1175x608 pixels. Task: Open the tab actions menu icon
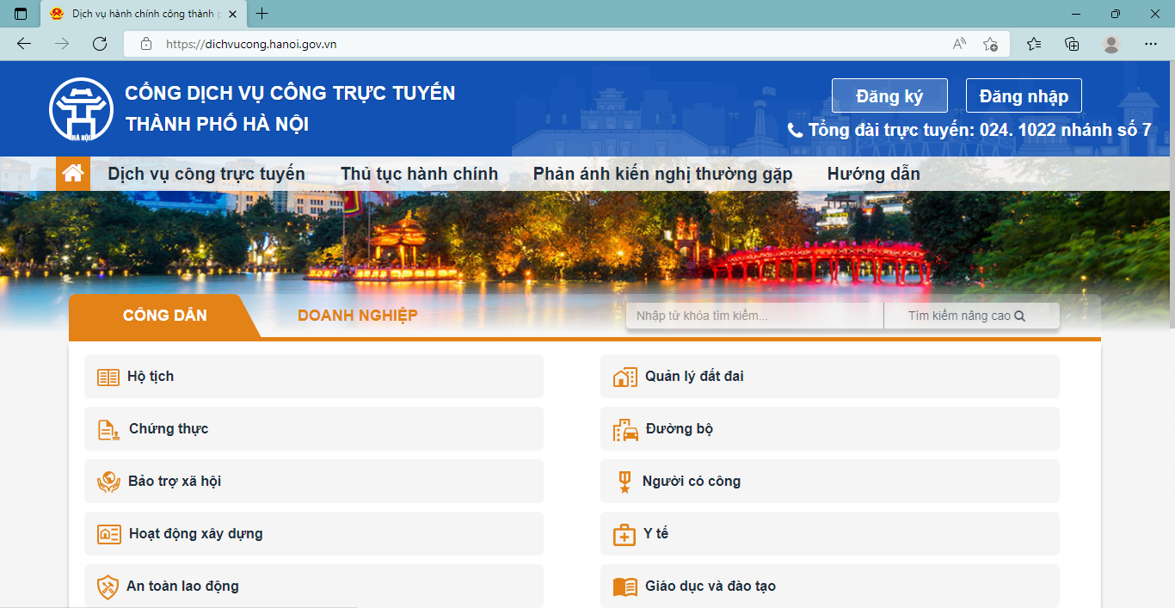pyautogui.click(x=21, y=14)
